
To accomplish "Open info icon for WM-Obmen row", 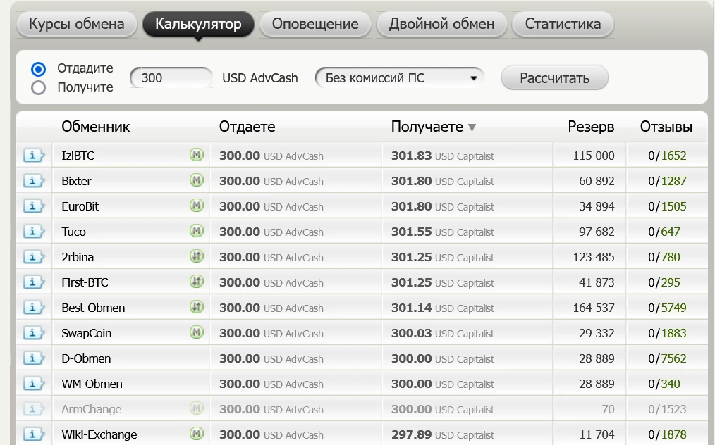I will click(33, 384).
